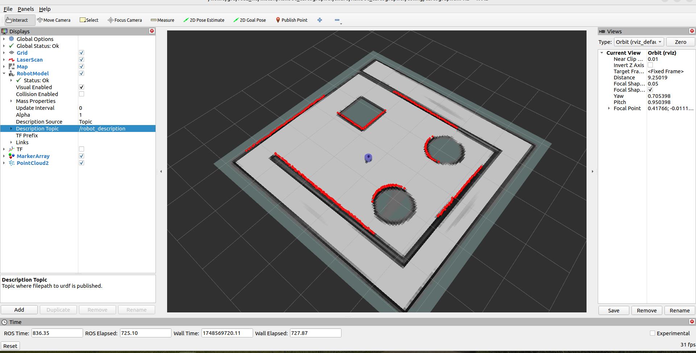
Task: Enable the Collision Enabled checkbox
Action: tap(82, 94)
